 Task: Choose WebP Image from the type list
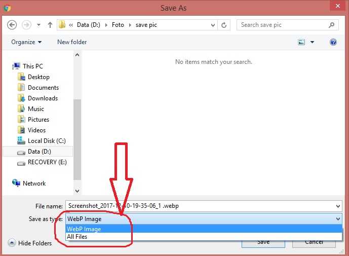pyautogui.click(x=84, y=229)
